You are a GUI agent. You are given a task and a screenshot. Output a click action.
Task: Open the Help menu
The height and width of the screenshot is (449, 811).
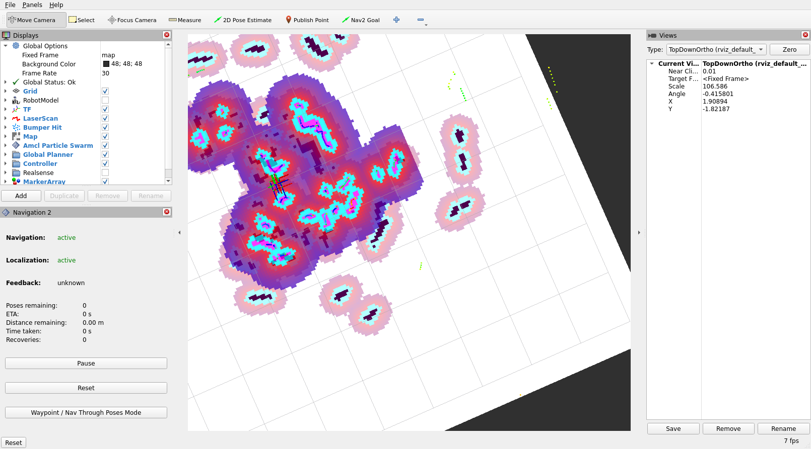point(56,5)
